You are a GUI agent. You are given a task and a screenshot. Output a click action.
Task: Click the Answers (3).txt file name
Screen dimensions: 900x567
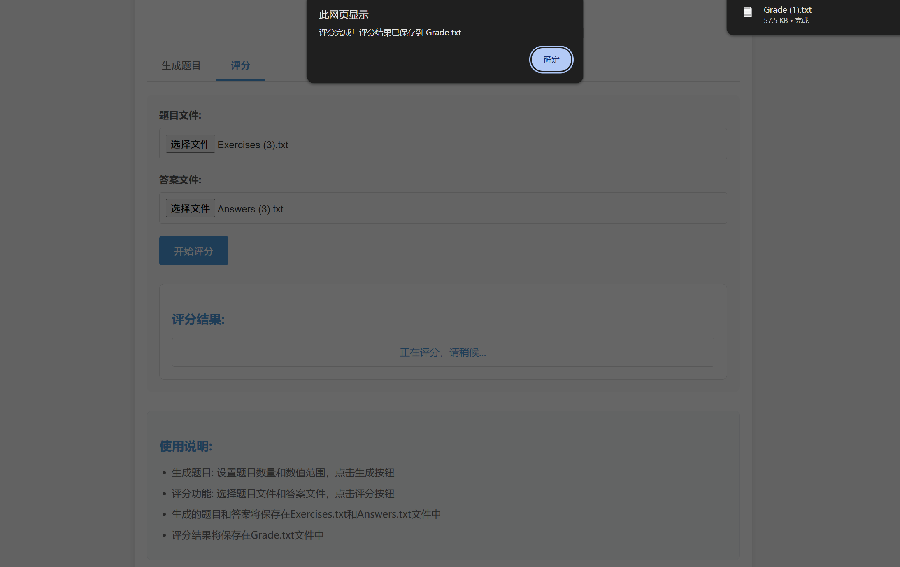250,209
